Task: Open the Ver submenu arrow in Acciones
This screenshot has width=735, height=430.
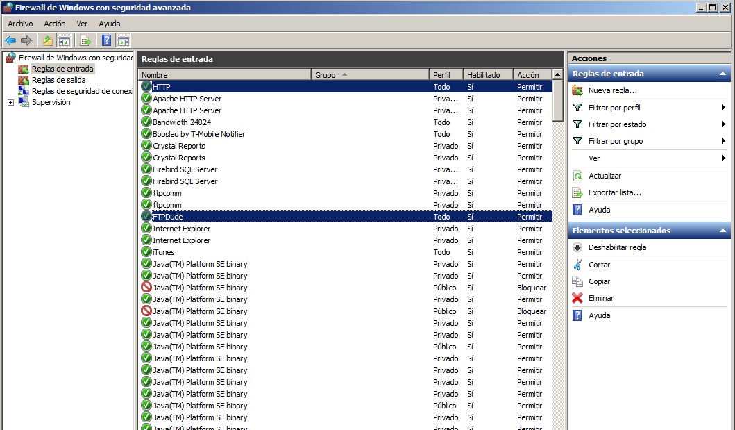Action: pyautogui.click(x=723, y=158)
